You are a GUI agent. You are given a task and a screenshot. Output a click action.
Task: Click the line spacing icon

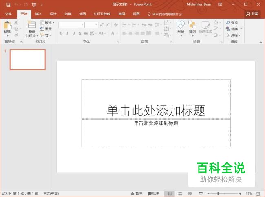[157, 25]
